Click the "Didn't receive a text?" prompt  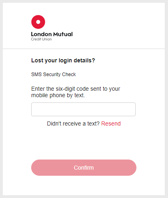tap(73, 123)
